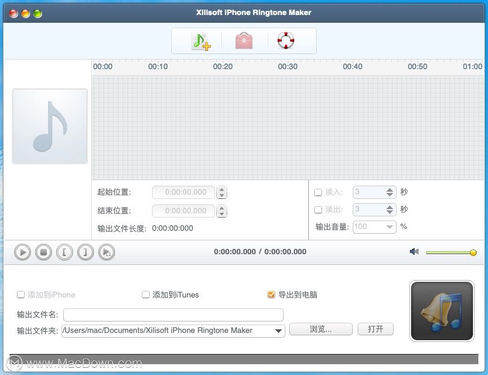
Task: Click the 浏览 browse button
Action: pyautogui.click(x=321, y=329)
